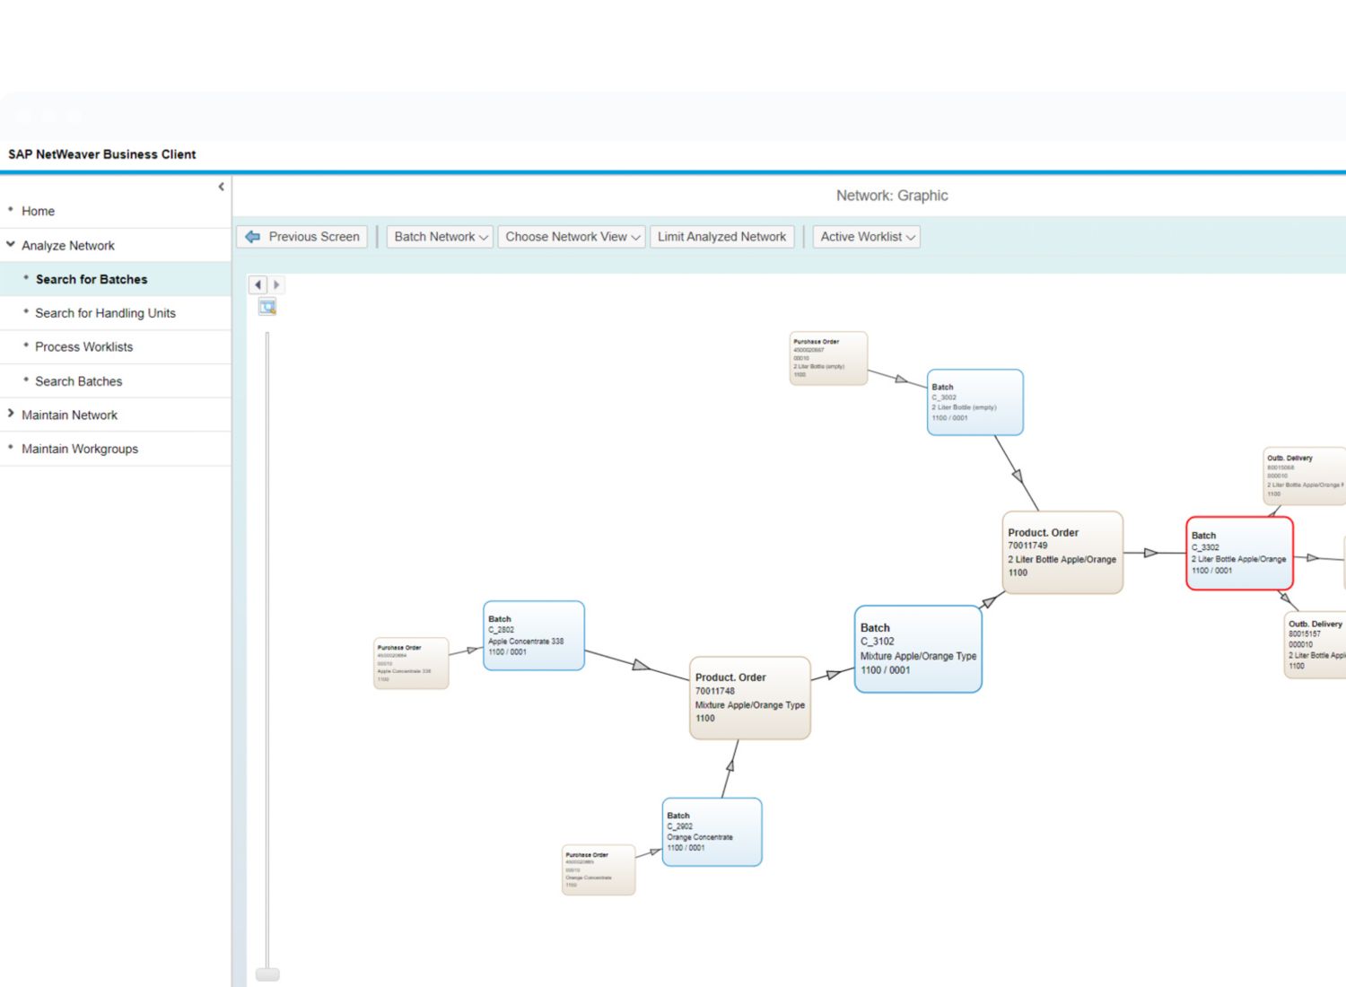
Task: Open the Active Worklist dropdown
Action: [867, 237]
